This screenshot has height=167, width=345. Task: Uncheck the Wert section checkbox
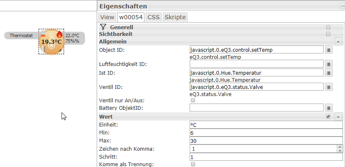click(328, 116)
